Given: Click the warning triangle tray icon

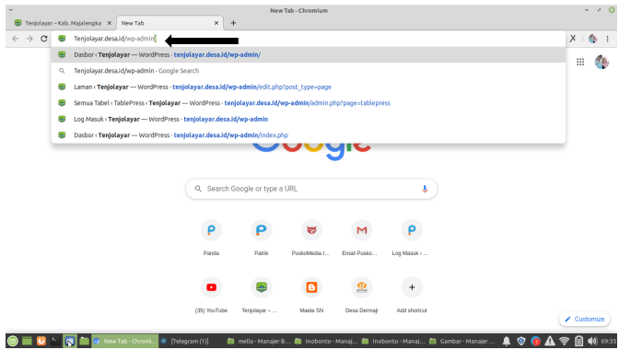Looking at the screenshot, I should [x=550, y=341].
